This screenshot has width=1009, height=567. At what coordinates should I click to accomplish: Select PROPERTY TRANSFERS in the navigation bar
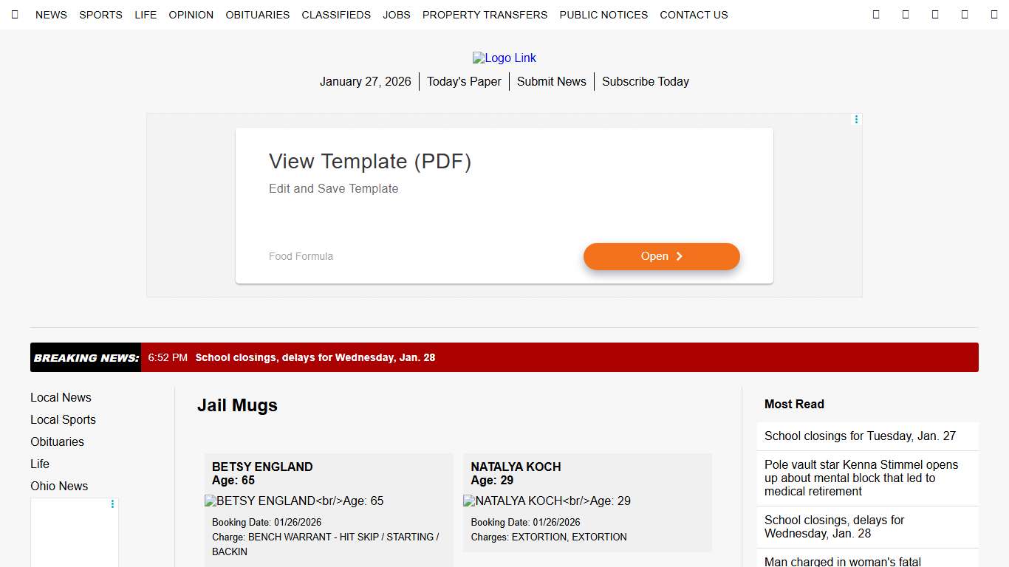coord(485,15)
